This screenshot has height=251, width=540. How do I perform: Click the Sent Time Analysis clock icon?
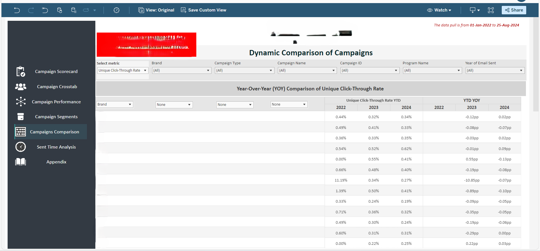point(21,147)
